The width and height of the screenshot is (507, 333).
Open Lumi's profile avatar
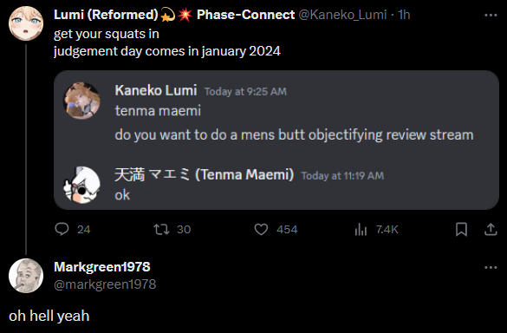point(26,23)
